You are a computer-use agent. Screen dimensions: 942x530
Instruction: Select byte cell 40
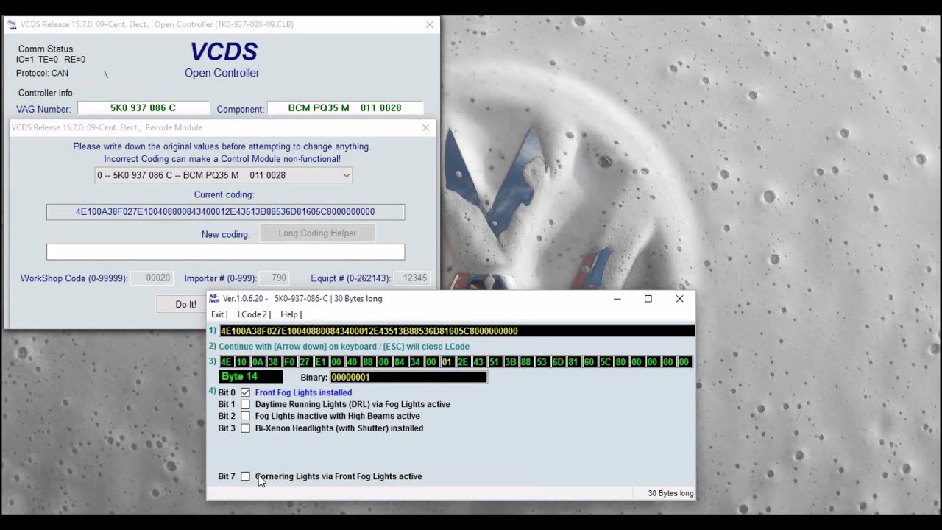tap(353, 361)
